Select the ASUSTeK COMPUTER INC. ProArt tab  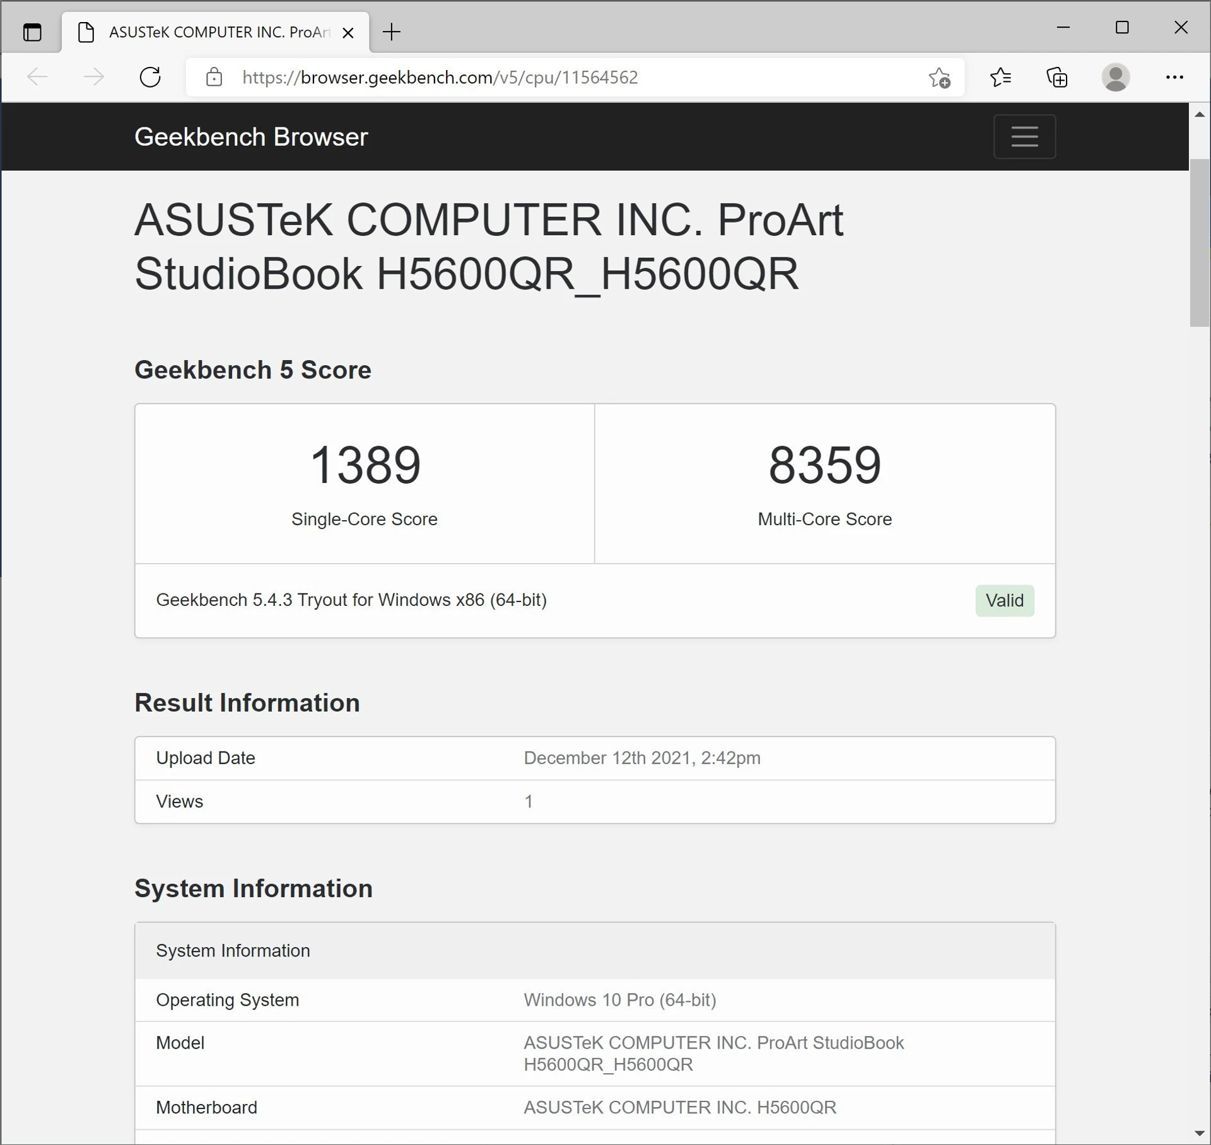pyautogui.click(x=215, y=32)
